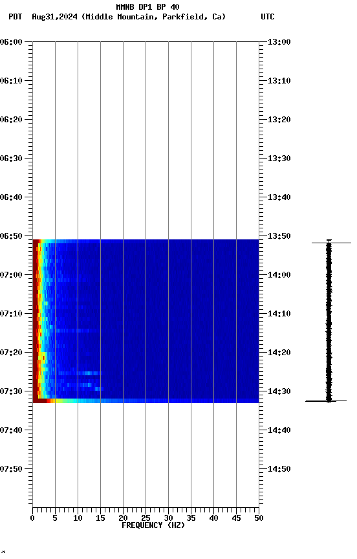Click the "14:50" UTC time label

tap(279, 469)
